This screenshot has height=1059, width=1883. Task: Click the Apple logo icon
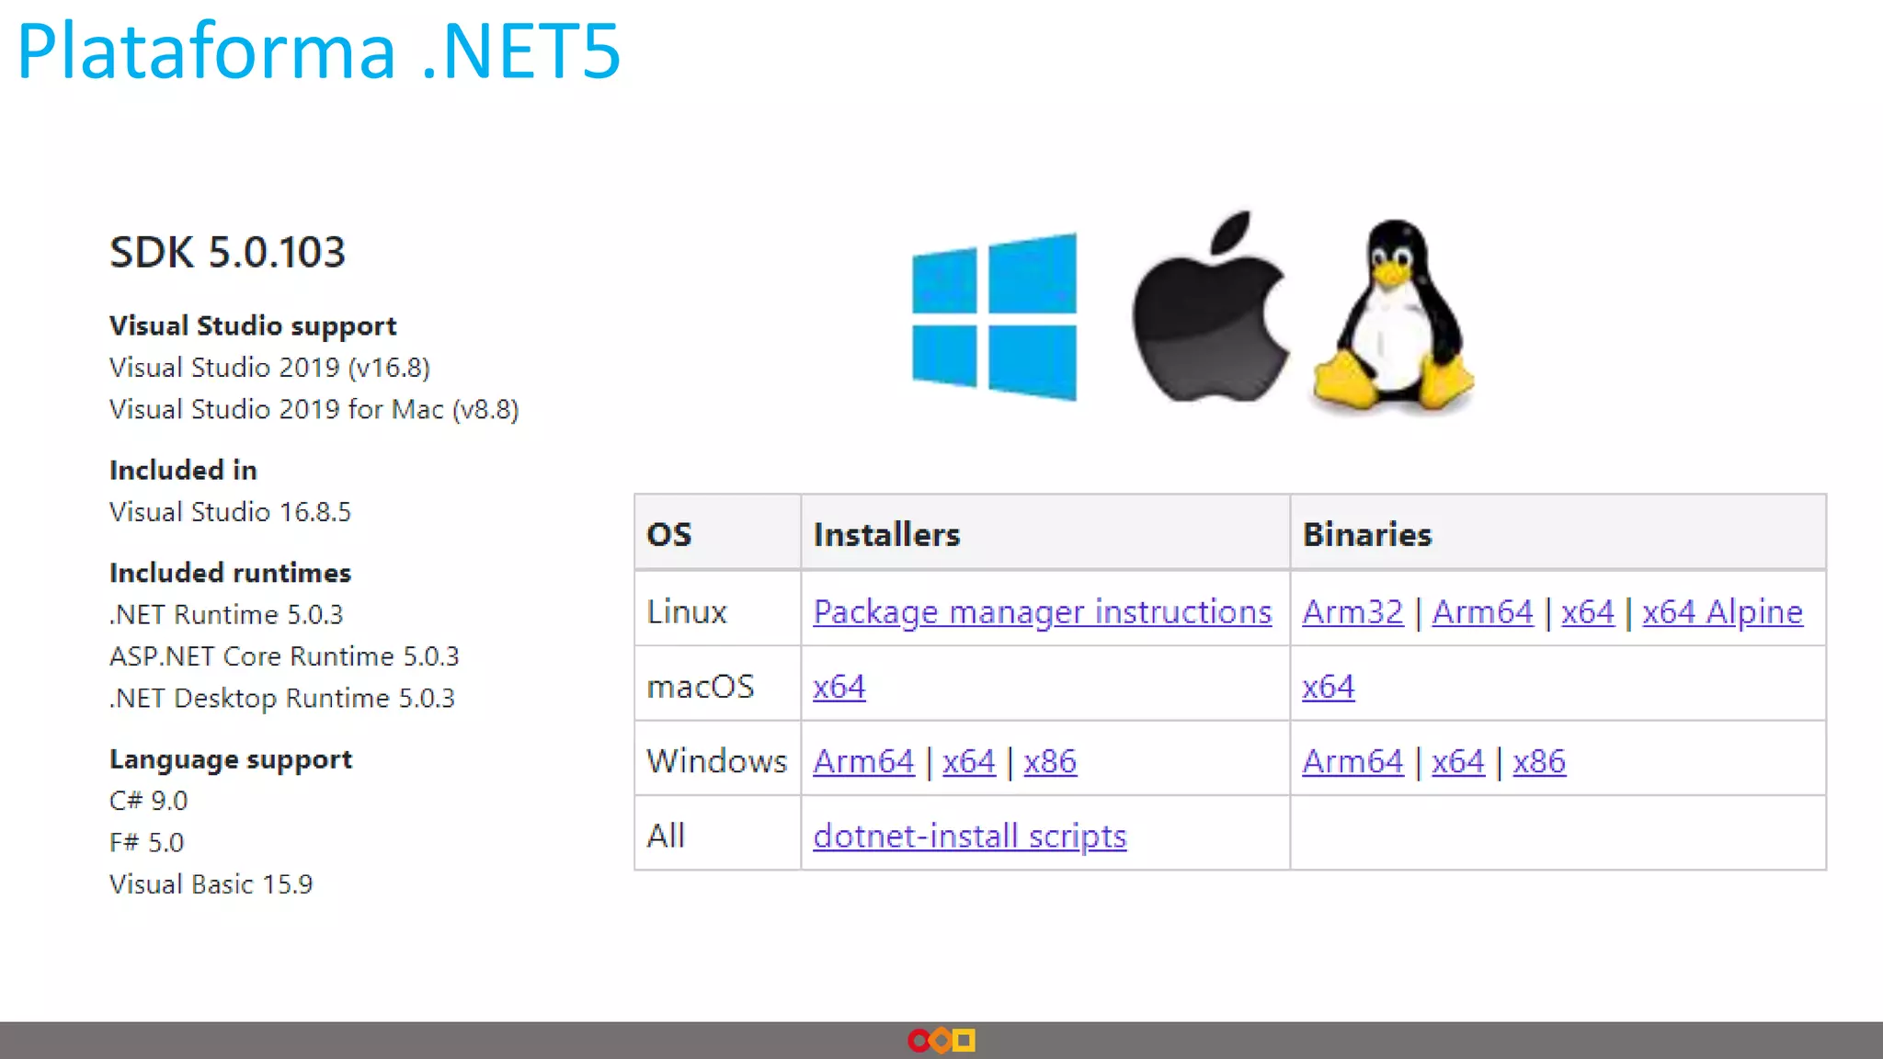1210,307
